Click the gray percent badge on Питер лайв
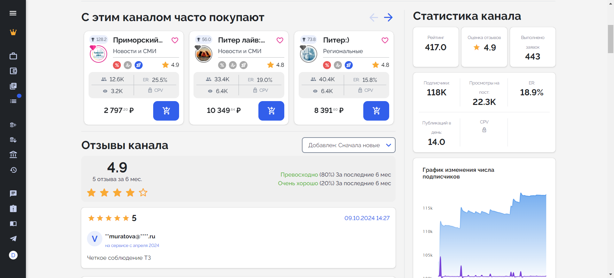The image size is (614, 278). (222, 65)
